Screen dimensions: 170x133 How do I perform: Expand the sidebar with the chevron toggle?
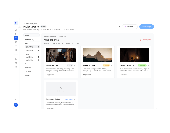click(x=19, y=28)
